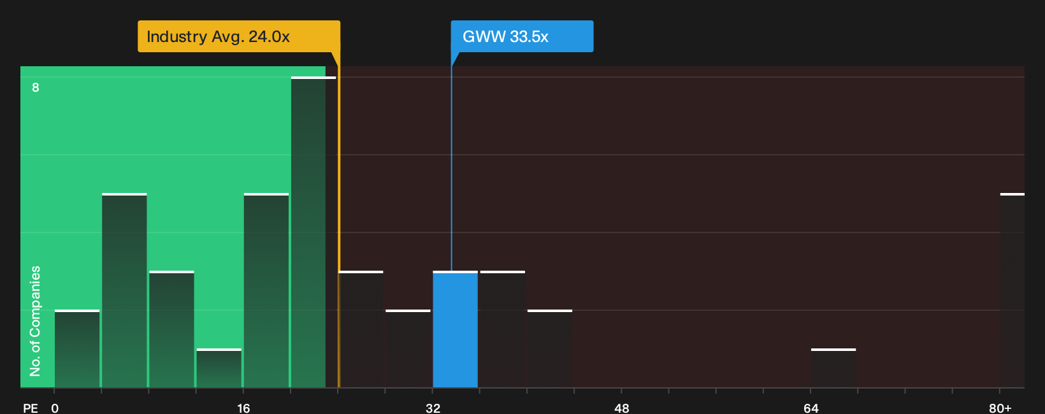Click the first bar at PE 0
Image resolution: width=1045 pixels, height=414 pixels.
point(77,348)
